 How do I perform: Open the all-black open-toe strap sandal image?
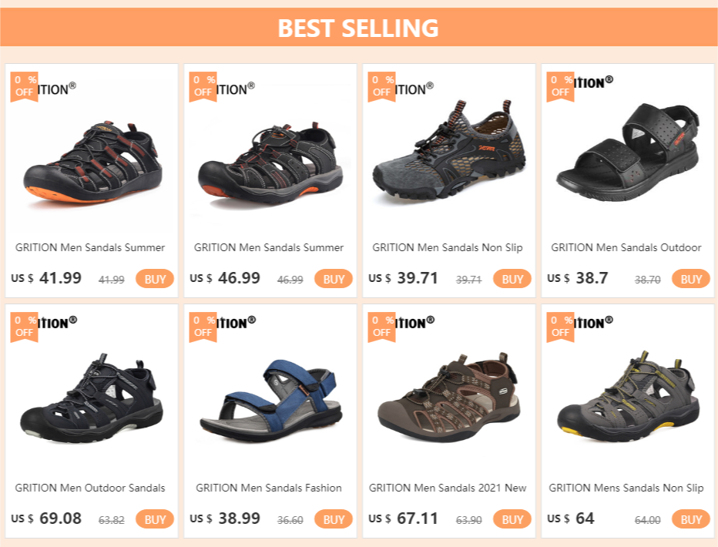(627, 154)
